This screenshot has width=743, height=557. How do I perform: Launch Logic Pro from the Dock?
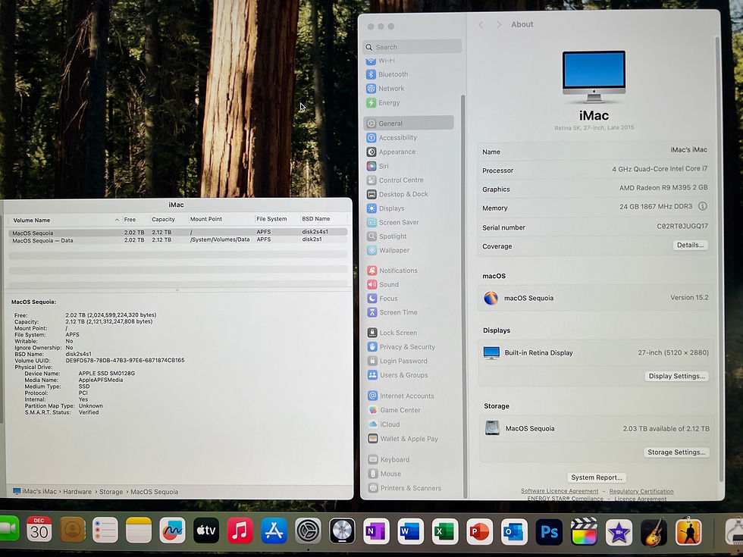pos(342,531)
